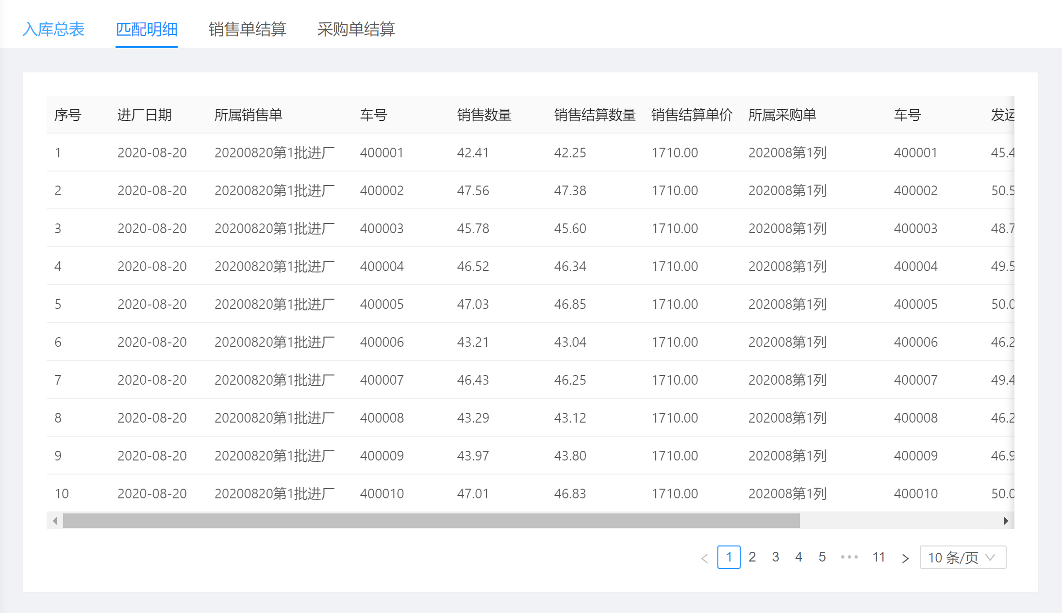Switch to 入库总表 tab

(x=53, y=29)
